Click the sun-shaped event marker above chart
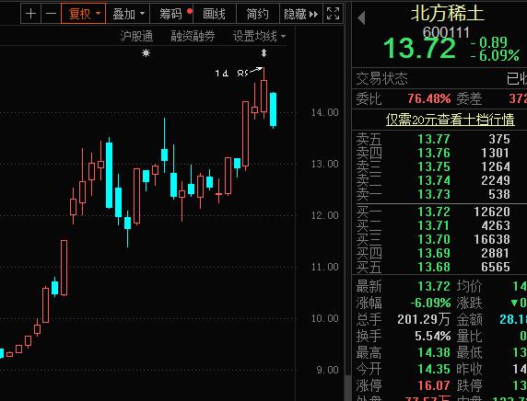 pos(146,52)
